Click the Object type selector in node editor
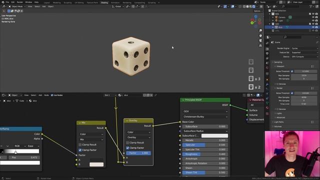This screenshot has width=320, height=180. click(x=15, y=95)
